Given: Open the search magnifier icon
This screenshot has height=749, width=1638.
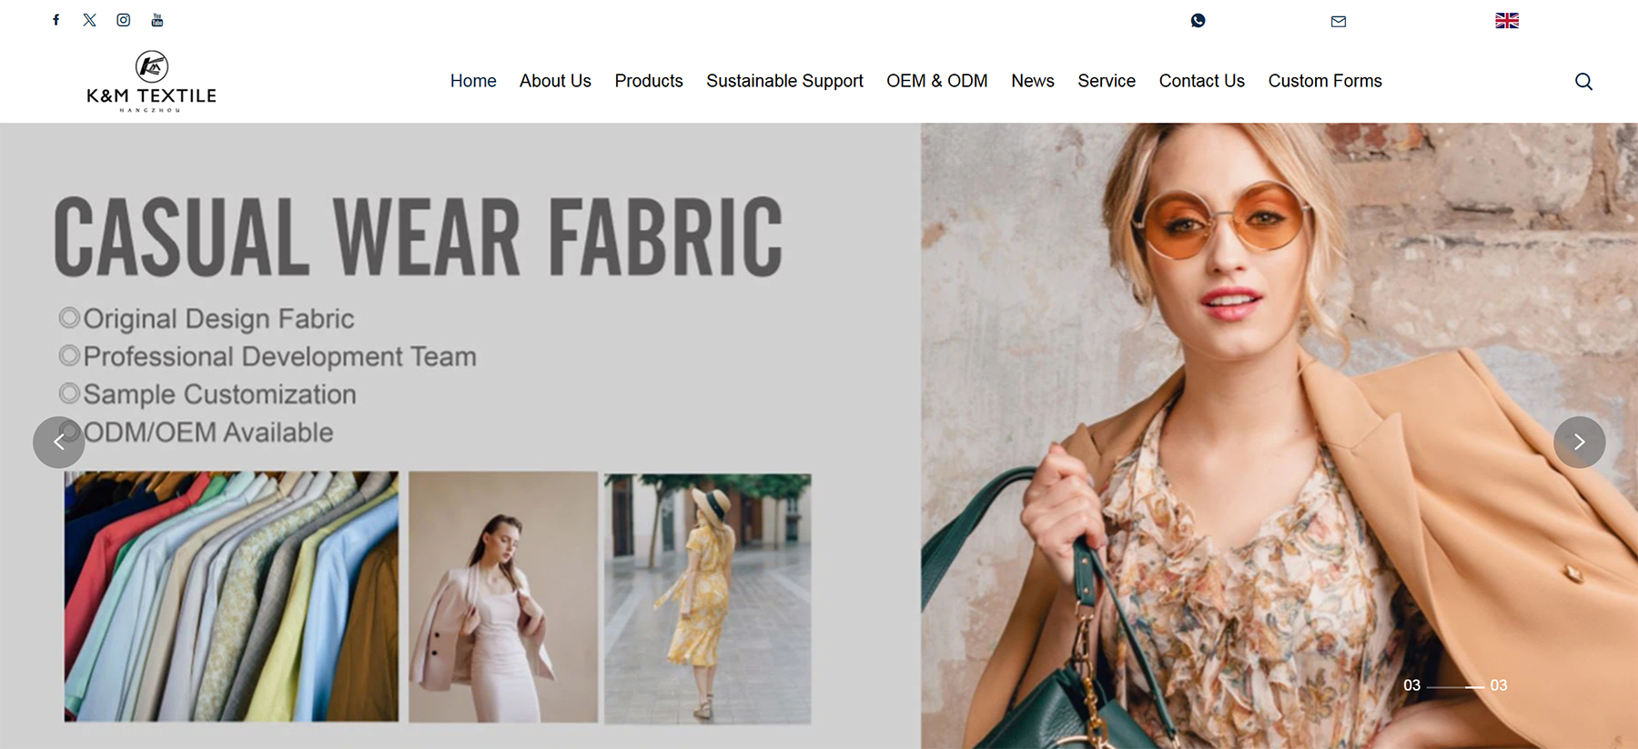Looking at the screenshot, I should [x=1583, y=82].
